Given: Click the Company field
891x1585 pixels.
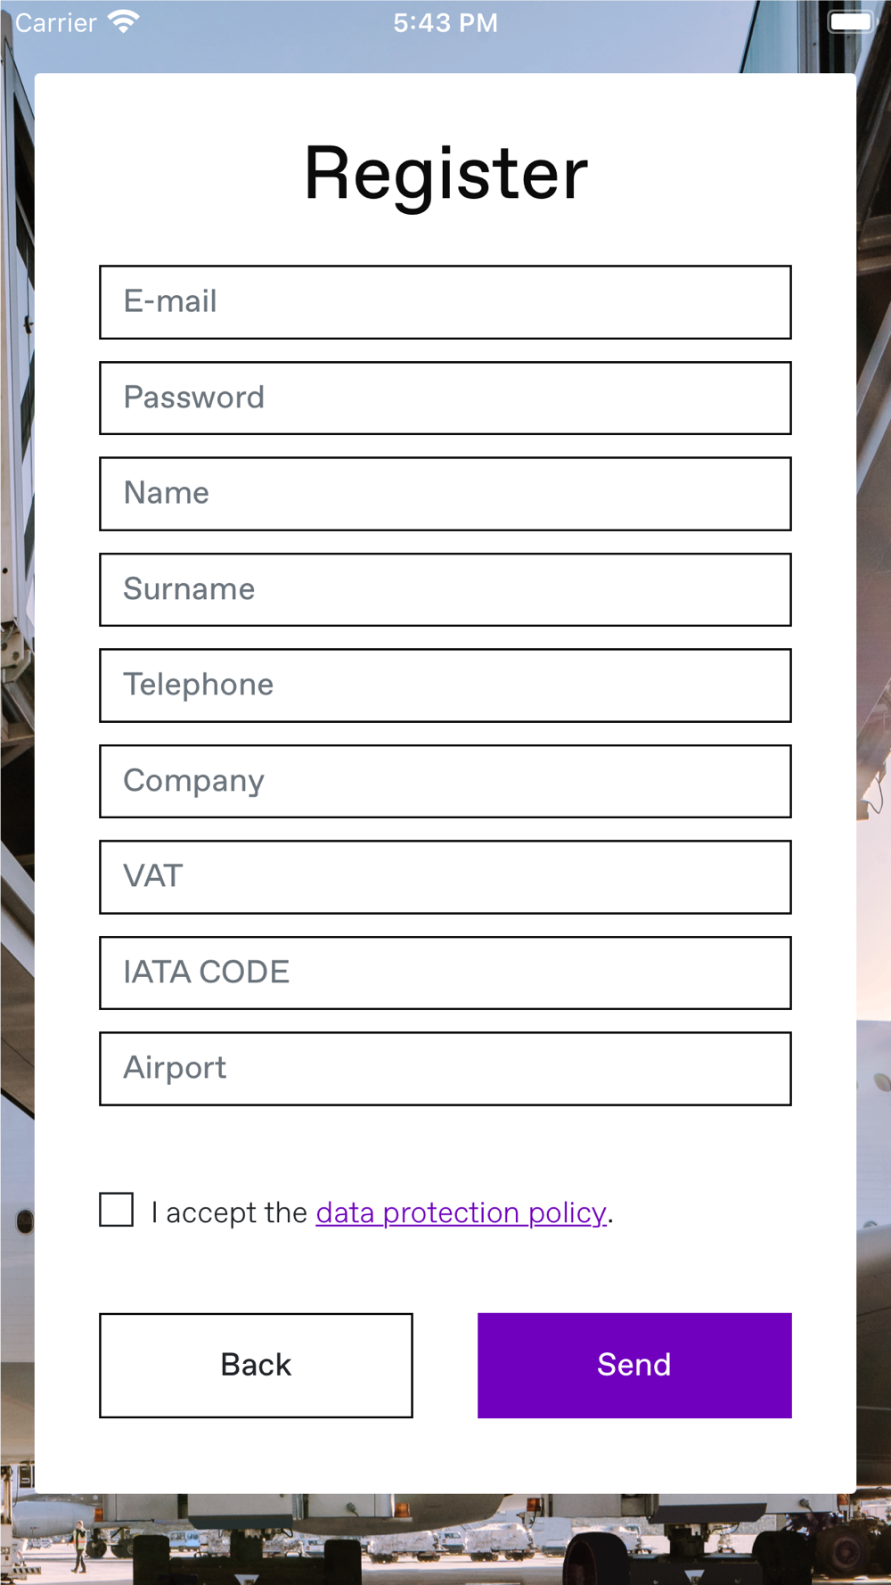Looking at the screenshot, I should click(x=445, y=781).
